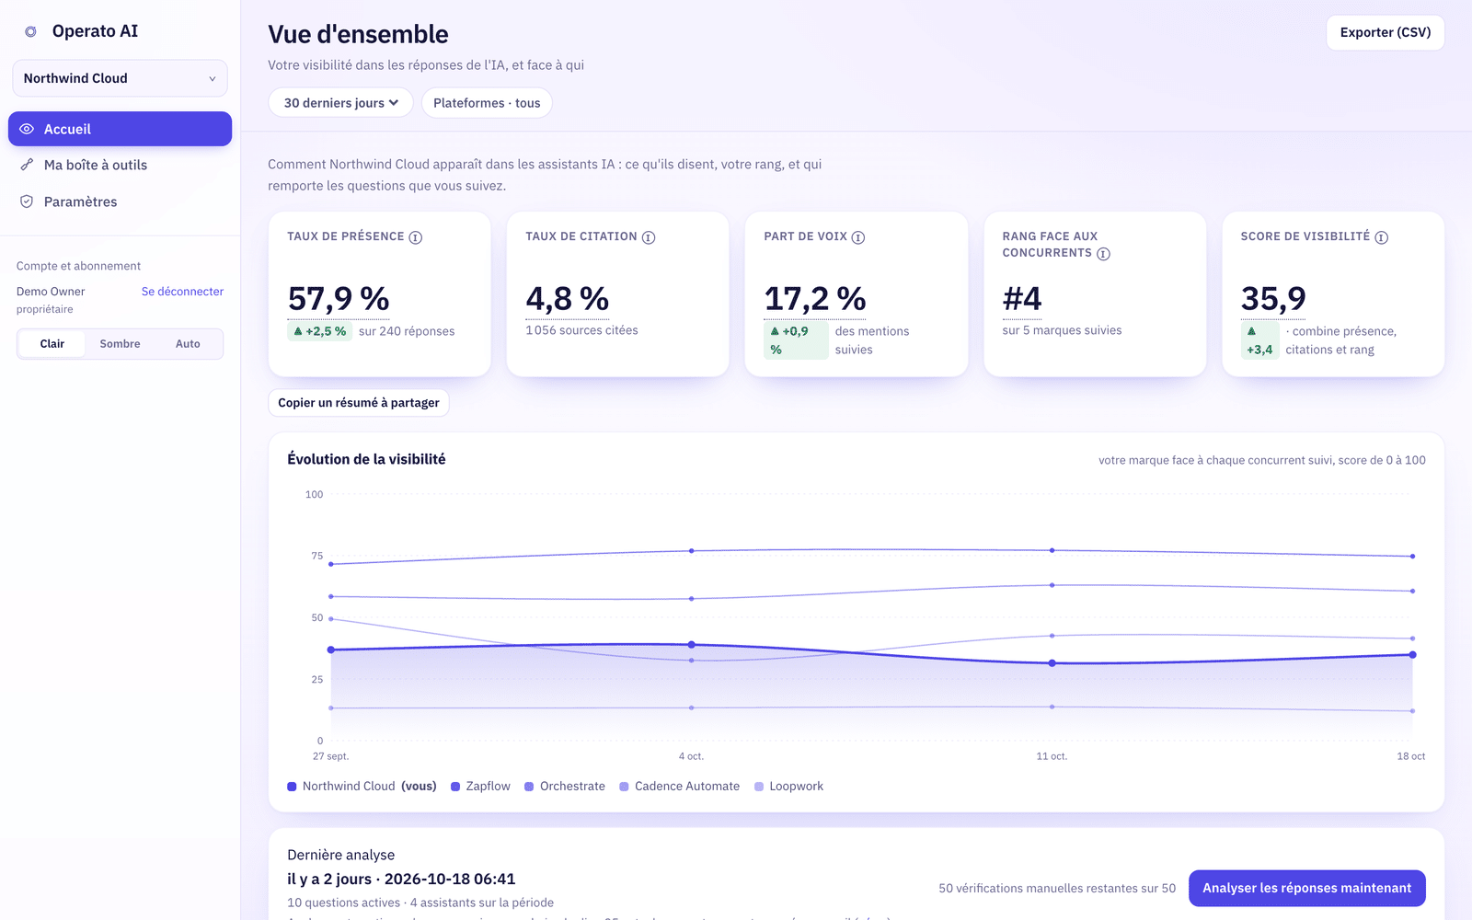The width and height of the screenshot is (1472, 920).
Task: Click Exporter (CSV) button
Action: (1386, 32)
